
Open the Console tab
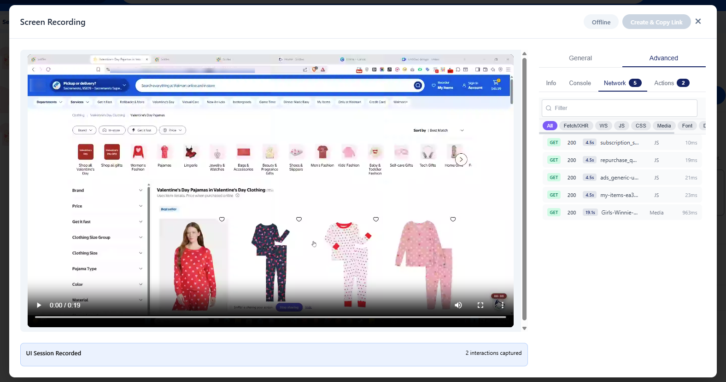tap(580, 83)
